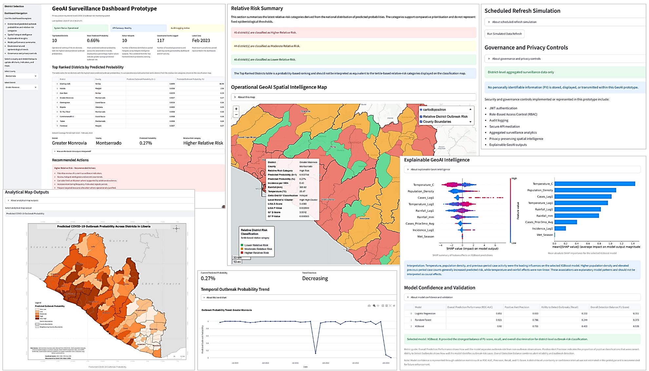Screen dimensions: 649x371
Task: Expand About model confidence and validation
Action: (522, 297)
